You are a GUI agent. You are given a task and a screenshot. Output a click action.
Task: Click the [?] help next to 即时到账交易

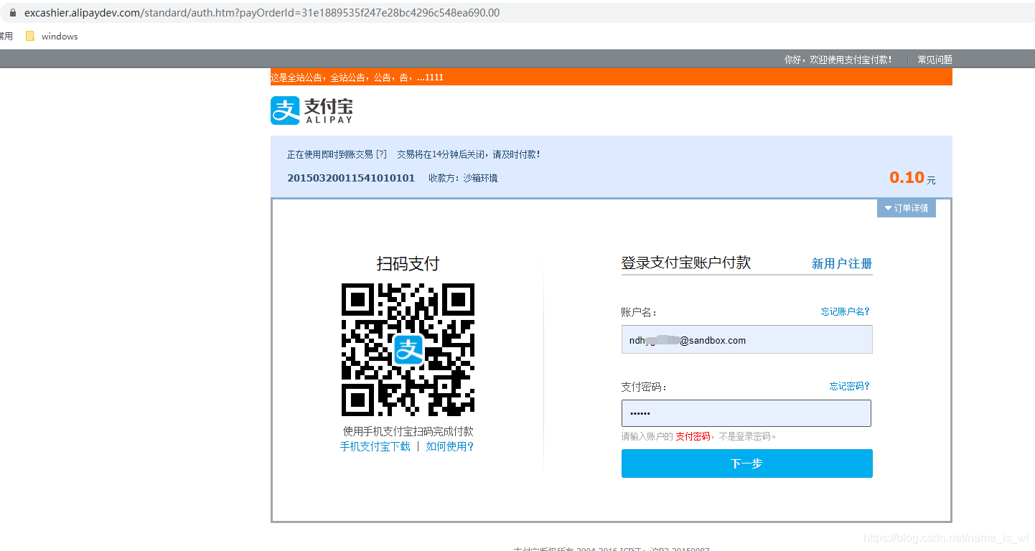[381, 154]
